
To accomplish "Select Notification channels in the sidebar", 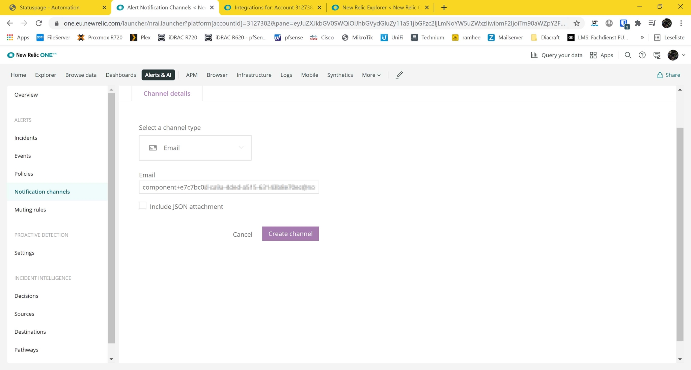I will pyautogui.click(x=42, y=191).
